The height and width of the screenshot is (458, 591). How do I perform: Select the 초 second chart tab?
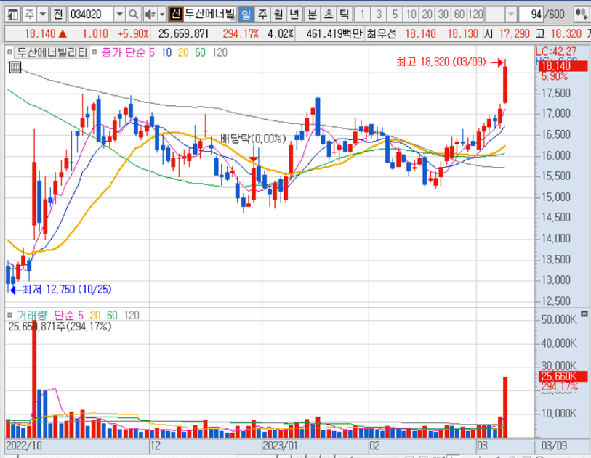329,15
